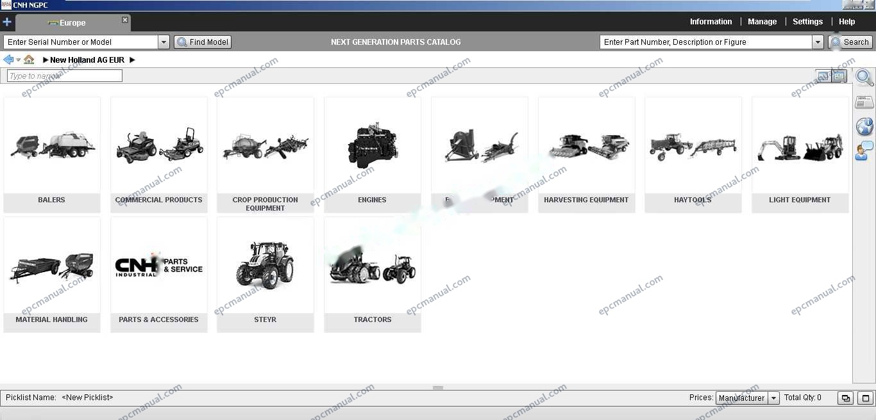Image resolution: width=876 pixels, height=420 pixels.
Task: Go to the Home catalog icon
Action: coord(29,60)
